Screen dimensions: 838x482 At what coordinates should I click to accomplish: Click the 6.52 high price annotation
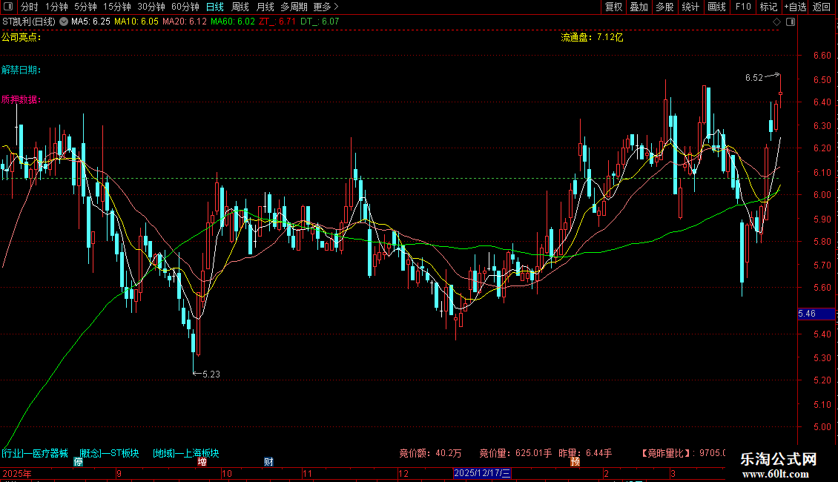(754, 78)
